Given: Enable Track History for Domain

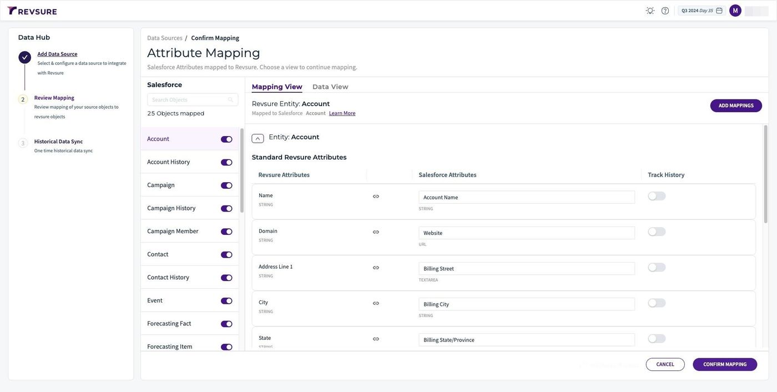Looking at the screenshot, I should click(x=657, y=232).
